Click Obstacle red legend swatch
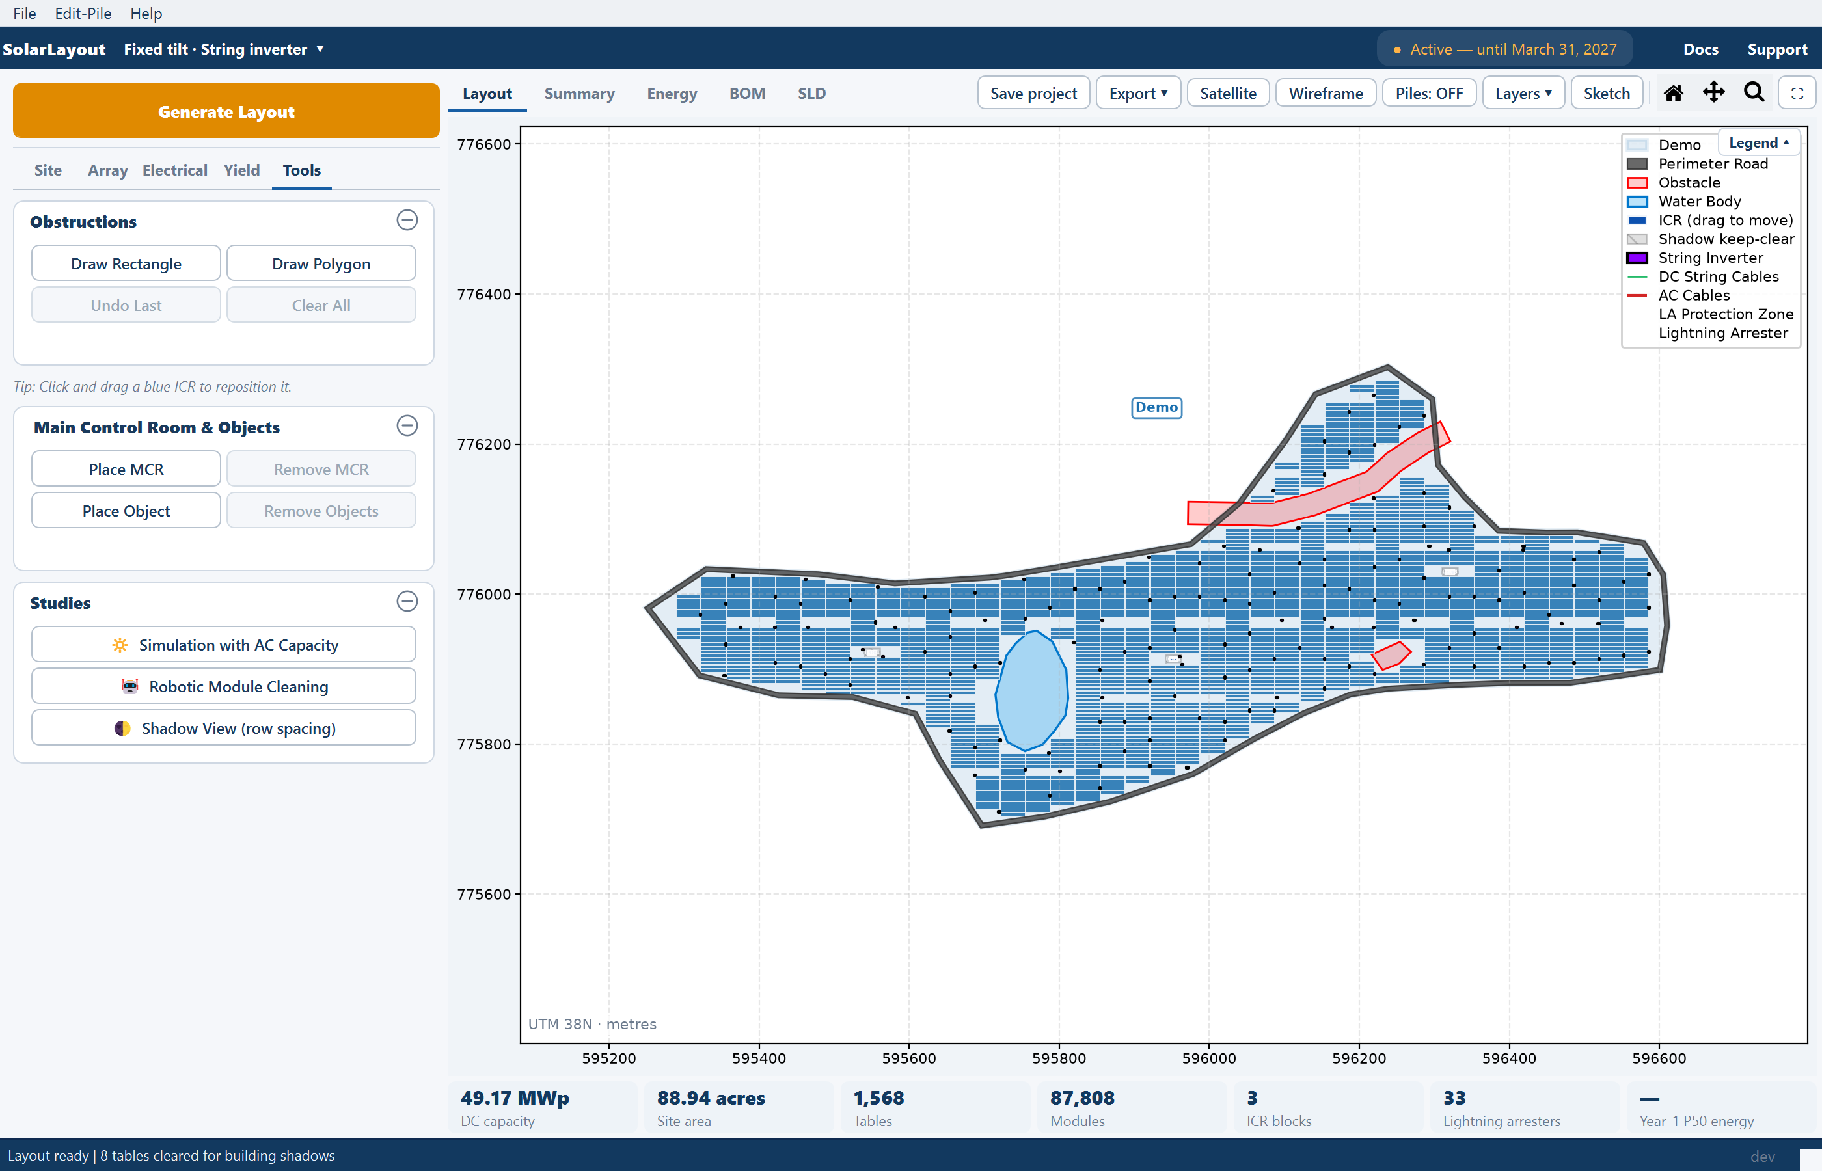This screenshot has width=1822, height=1171. point(1637,183)
